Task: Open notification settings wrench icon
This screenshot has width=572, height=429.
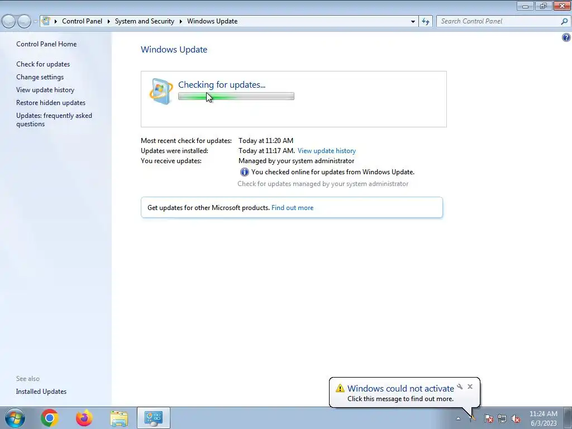Action: click(x=460, y=387)
